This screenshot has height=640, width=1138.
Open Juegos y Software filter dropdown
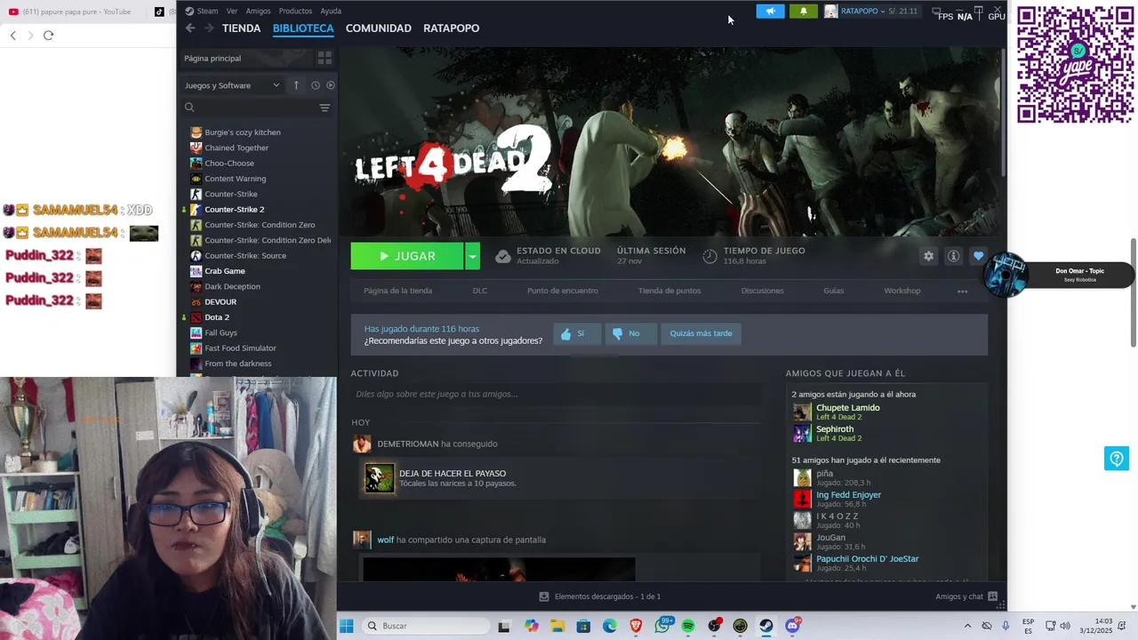[232, 85]
